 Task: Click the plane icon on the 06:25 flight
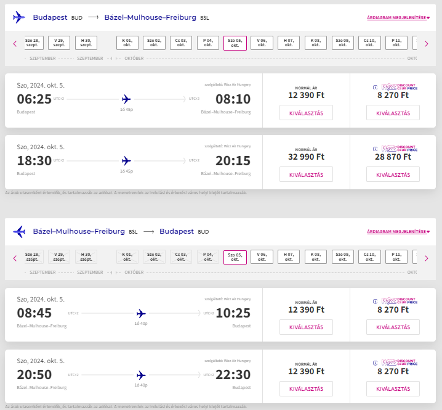click(127, 99)
